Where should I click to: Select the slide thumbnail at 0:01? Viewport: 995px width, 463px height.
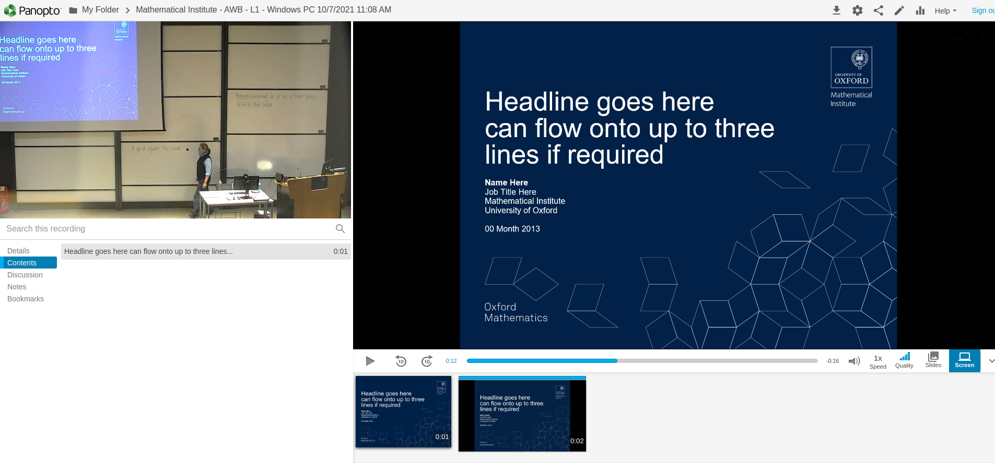(x=403, y=411)
